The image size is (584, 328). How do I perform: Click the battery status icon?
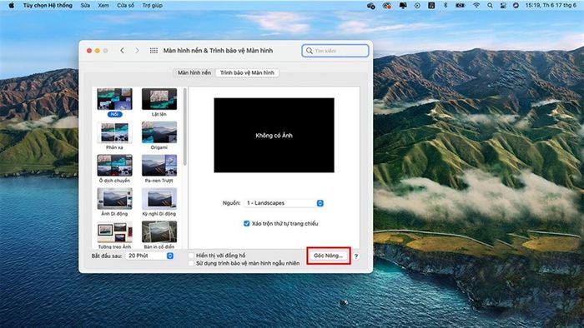[x=461, y=6]
